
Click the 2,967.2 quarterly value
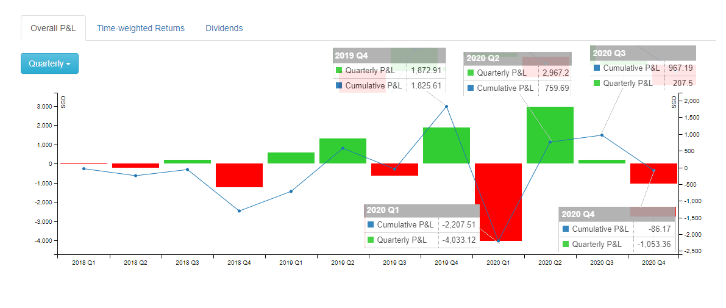coord(555,73)
